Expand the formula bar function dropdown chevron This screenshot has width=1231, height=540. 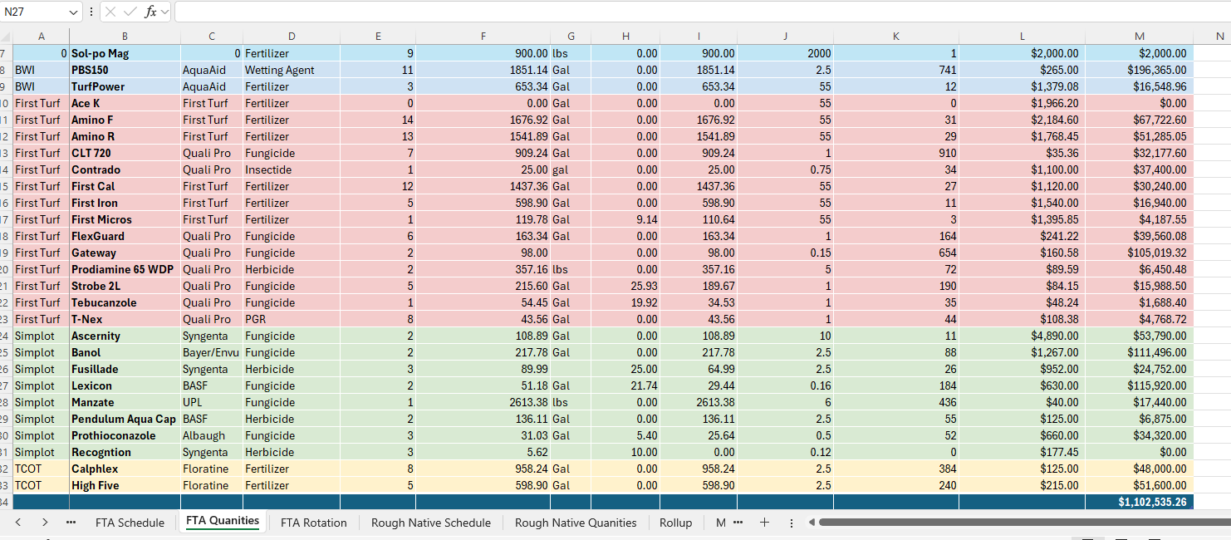point(164,12)
